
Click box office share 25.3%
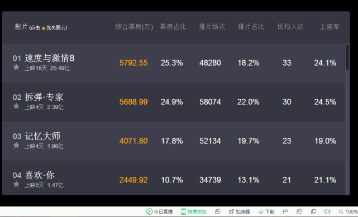pyautogui.click(x=171, y=62)
